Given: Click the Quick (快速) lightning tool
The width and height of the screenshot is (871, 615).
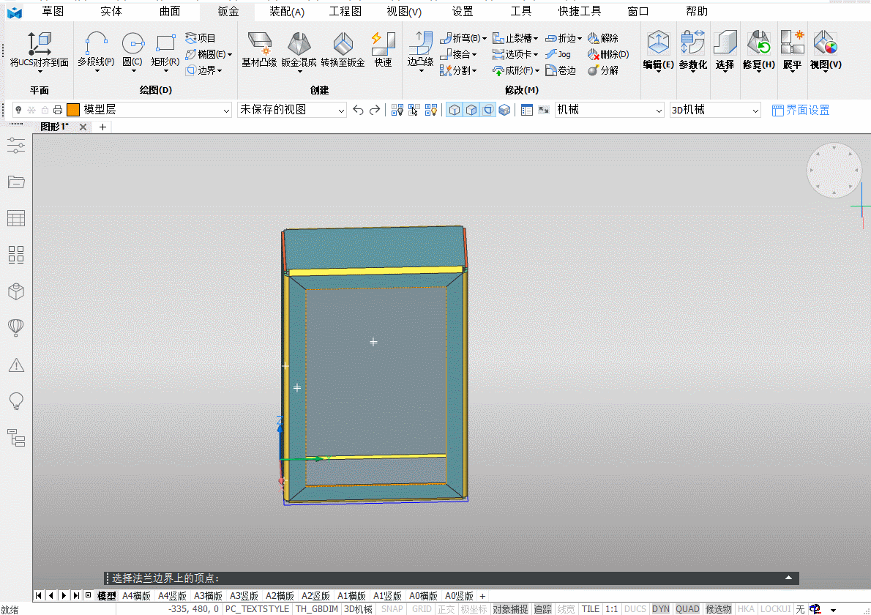Looking at the screenshot, I should pyautogui.click(x=383, y=50).
